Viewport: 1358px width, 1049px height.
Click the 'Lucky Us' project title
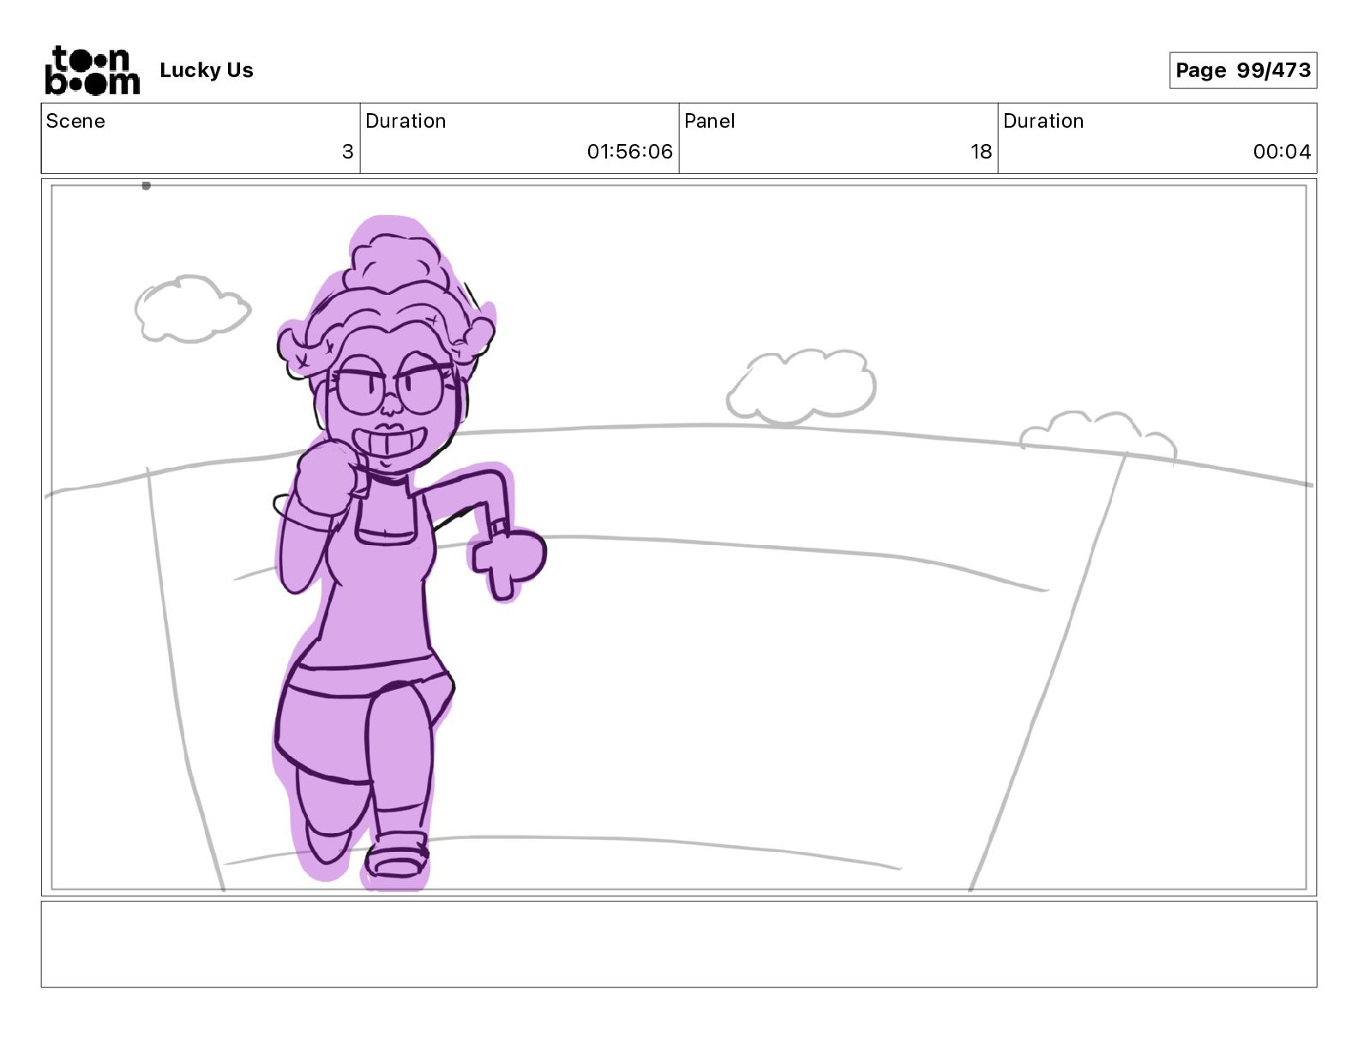point(207,70)
